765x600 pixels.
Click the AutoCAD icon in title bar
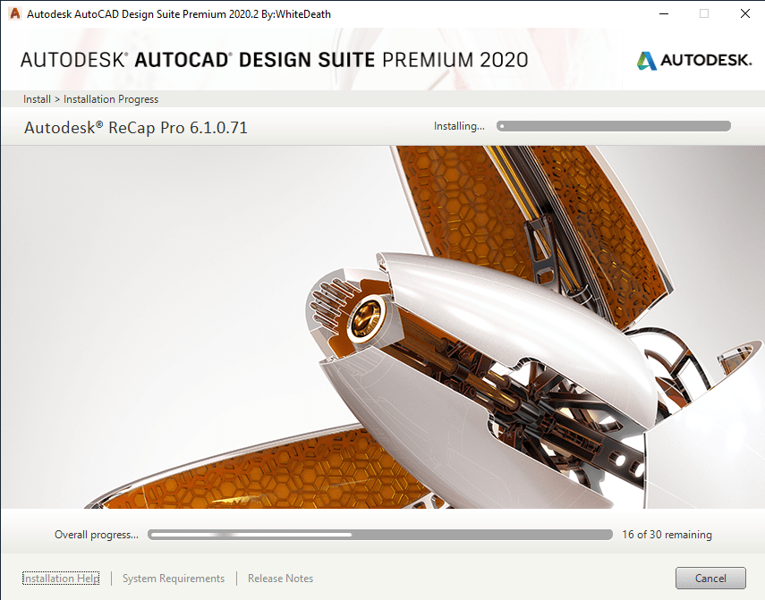pyautogui.click(x=14, y=13)
